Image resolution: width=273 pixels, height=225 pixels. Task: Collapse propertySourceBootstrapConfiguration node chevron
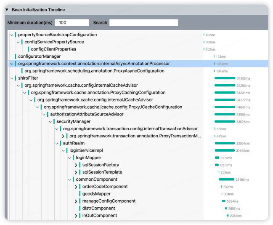tap(12, 35)
